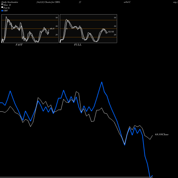Click the 'Fast K' legend label
This screenshot has width=178, height=178.
point(7,8)
